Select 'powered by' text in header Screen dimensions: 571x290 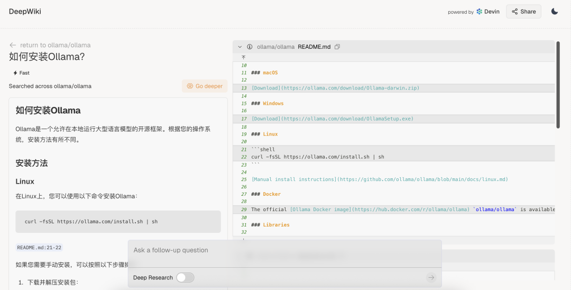[461, 12]
